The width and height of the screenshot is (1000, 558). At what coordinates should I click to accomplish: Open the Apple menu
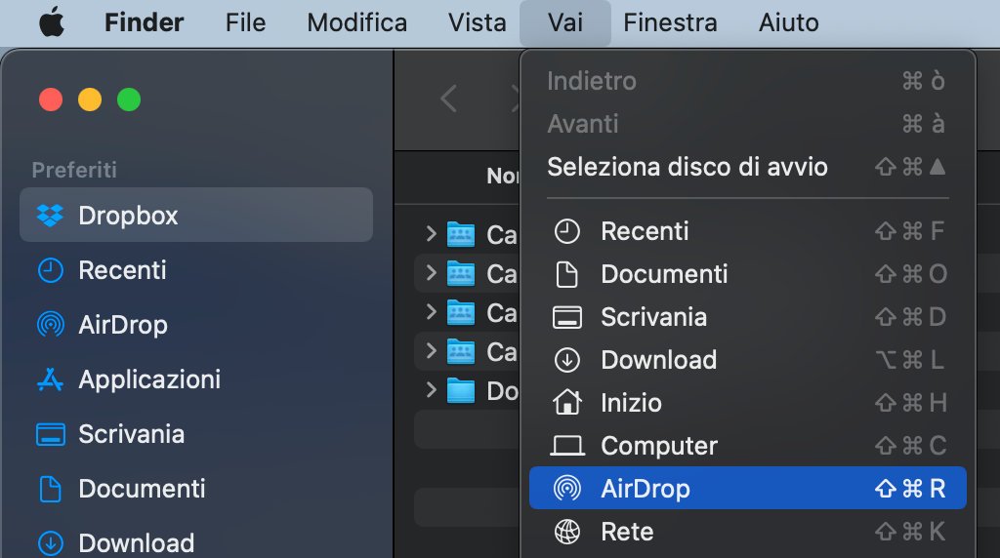tap(52, 23)
